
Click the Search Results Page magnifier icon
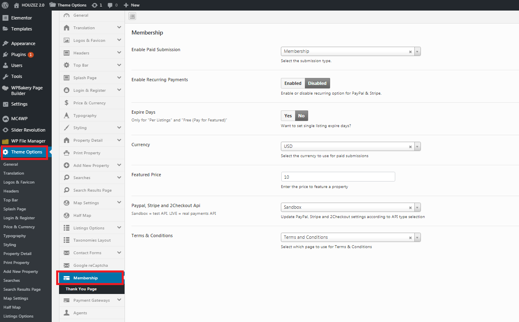coord(66,190)
